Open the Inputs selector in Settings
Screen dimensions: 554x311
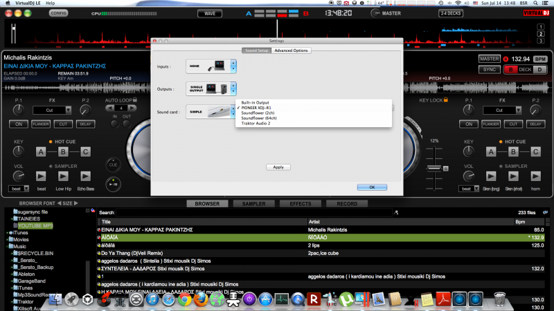tap(211, 66)
